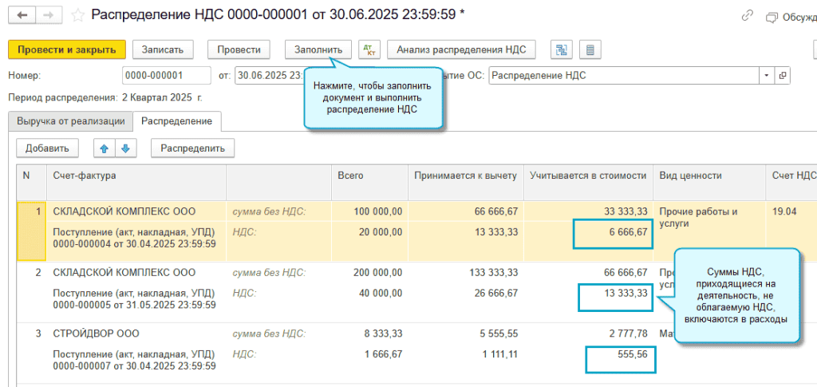
Task: Switch to the Выручка от реализации tab
Action: click(70, 120)
